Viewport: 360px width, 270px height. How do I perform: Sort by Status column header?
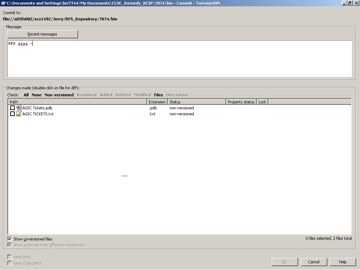197,102
